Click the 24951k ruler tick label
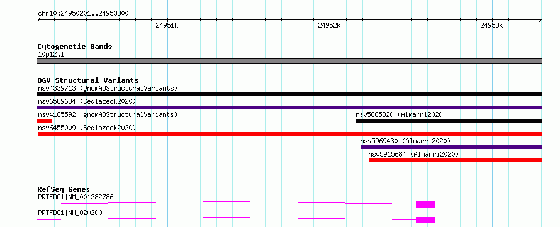 [x=167, y=25]
